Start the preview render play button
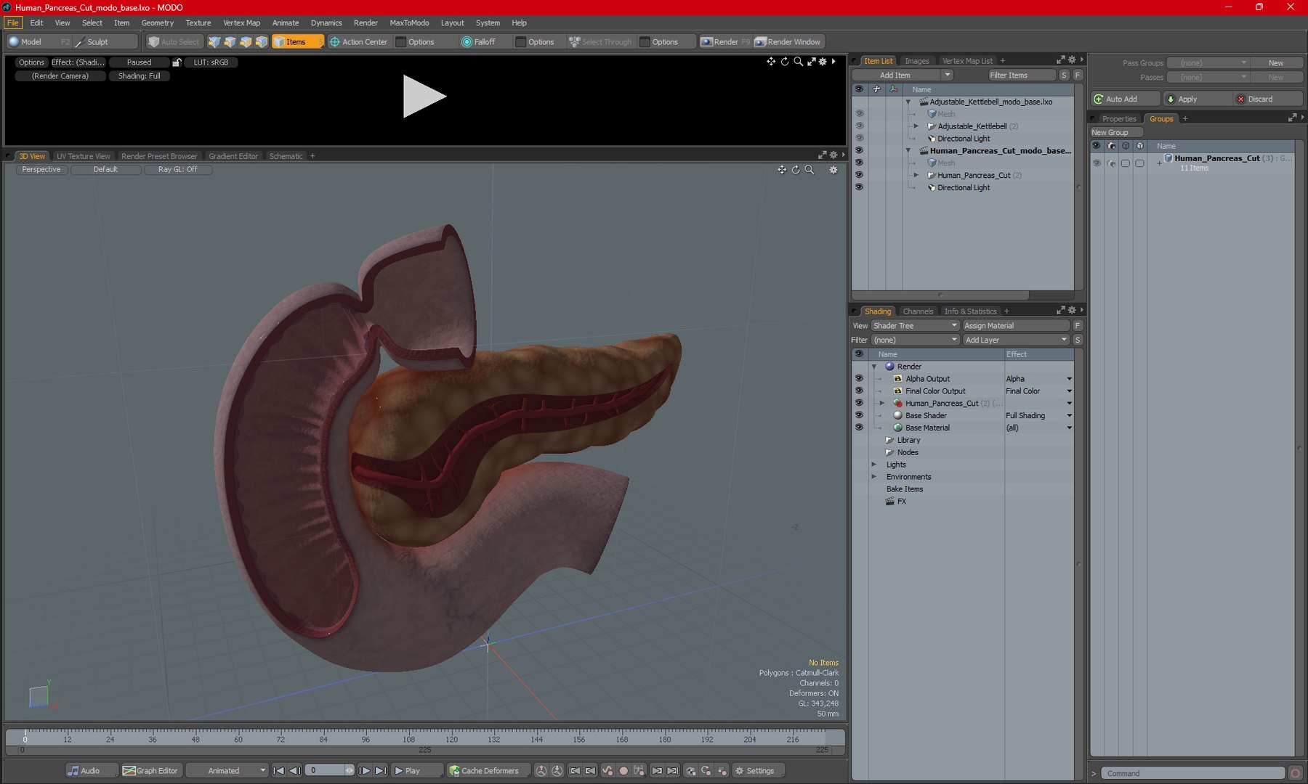Image resolution: width=1308 pixels, height=784 pixels. tap(424, 97)
